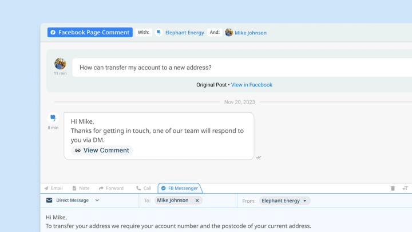The image size is (412, 232).
Task: Click the Elephant Energy icon beside reply
Action: tap(53, 118)
